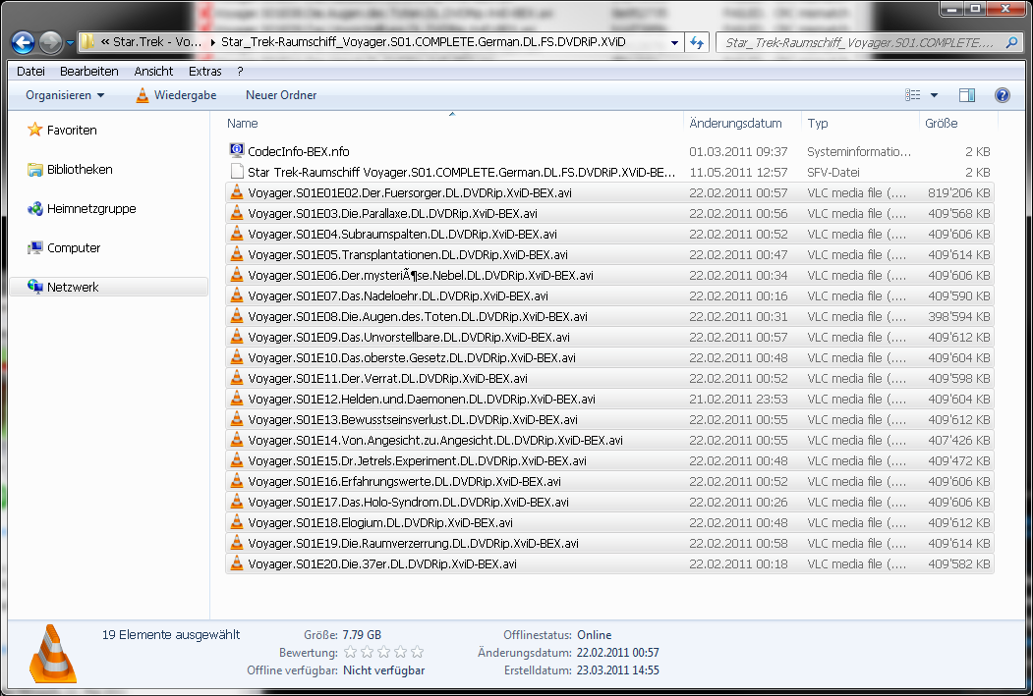This screenshot has height=696, width=1033.
Task: Click VLC icon of S01E15 Dr.Jetrels Experiment
Action: click(237, 460)
